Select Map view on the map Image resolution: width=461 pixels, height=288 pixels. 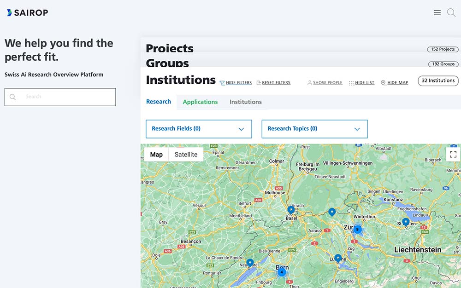[156, 155]
